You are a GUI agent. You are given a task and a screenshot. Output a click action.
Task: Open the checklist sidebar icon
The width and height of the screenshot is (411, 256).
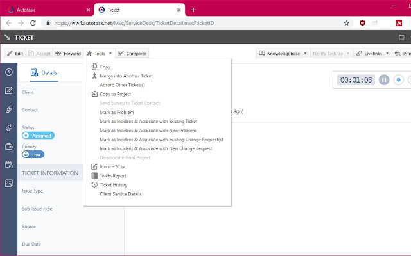pos(9,183)
